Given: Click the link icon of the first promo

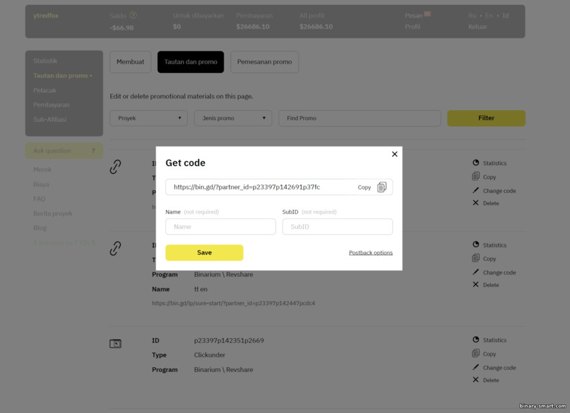Looking at the screenshot, I should point(115,167).
